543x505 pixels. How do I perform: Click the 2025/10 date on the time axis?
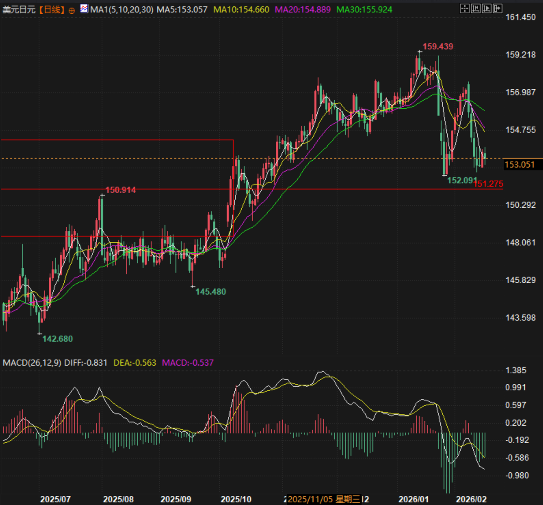pyautogui.click(x=236, y=500)
